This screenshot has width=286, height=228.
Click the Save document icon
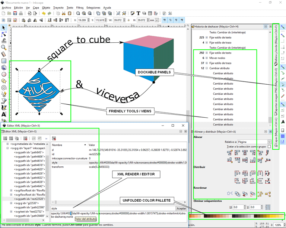click(15, 13)
